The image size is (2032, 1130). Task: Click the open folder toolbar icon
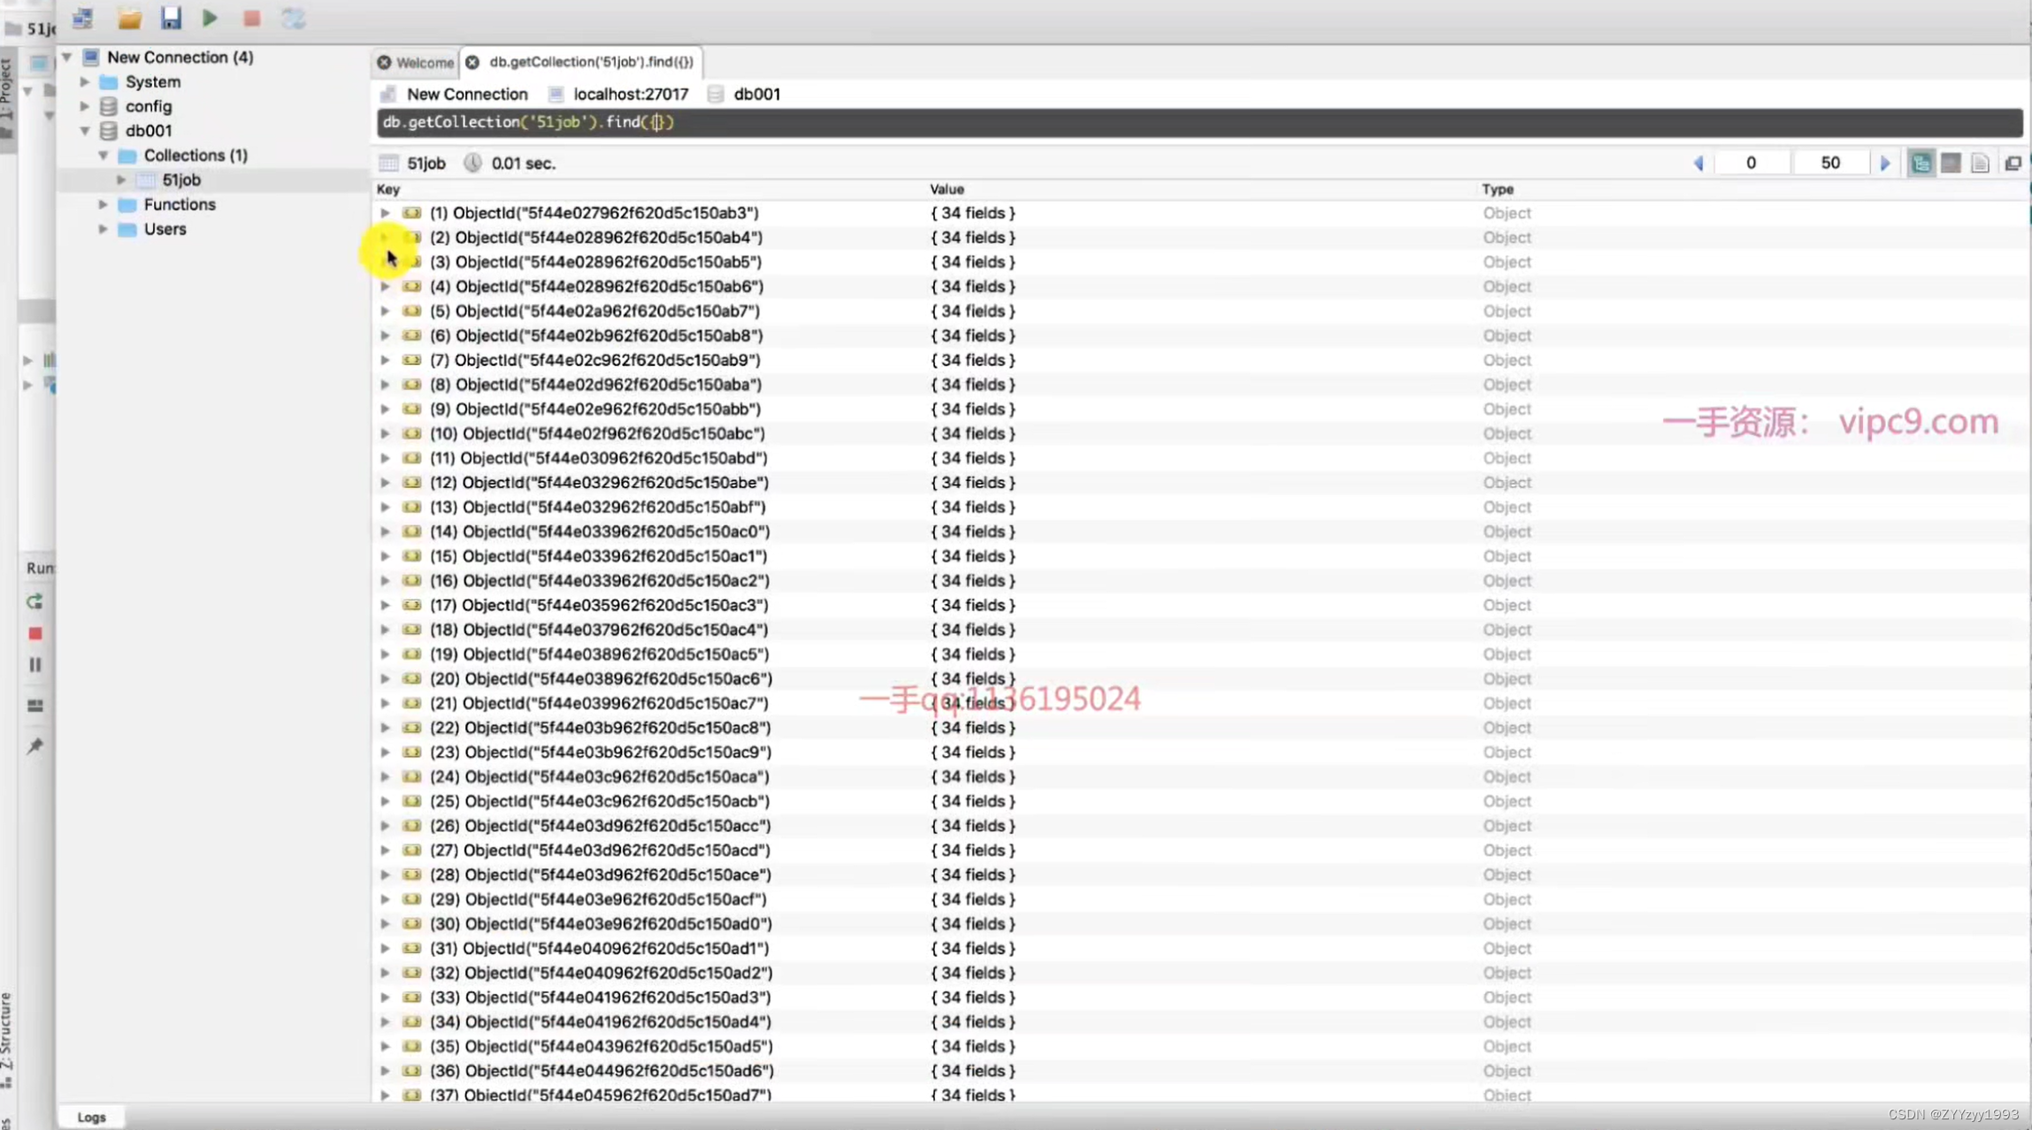(x=129, y=18)
